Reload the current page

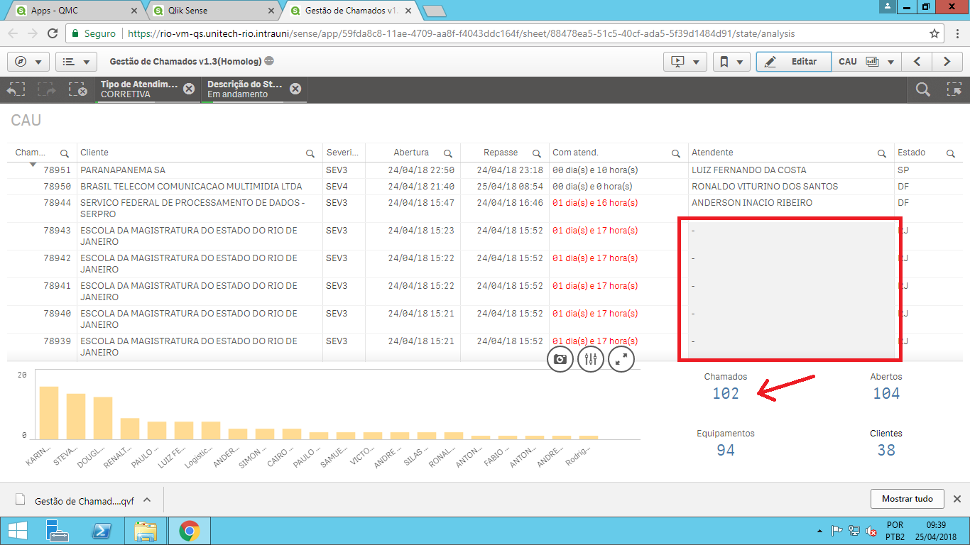click(52, 33)
